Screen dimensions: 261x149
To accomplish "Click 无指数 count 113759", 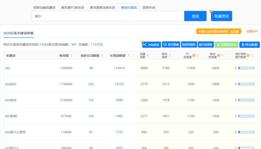I will (96, 45).
